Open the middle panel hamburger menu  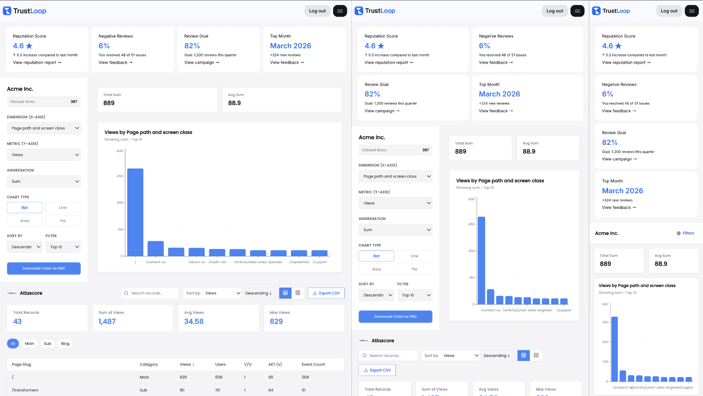pyautogui.click(x=577, y=11)
